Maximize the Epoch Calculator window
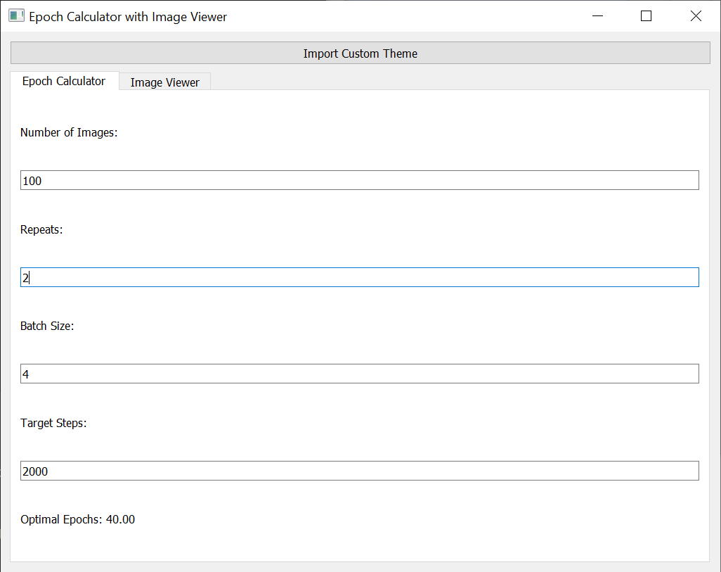Viewport: 721px width, 572px height. (x=646, y=15)
